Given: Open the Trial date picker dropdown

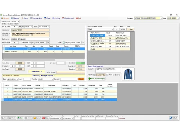Looking at the screenshot, I should [82, 42].
